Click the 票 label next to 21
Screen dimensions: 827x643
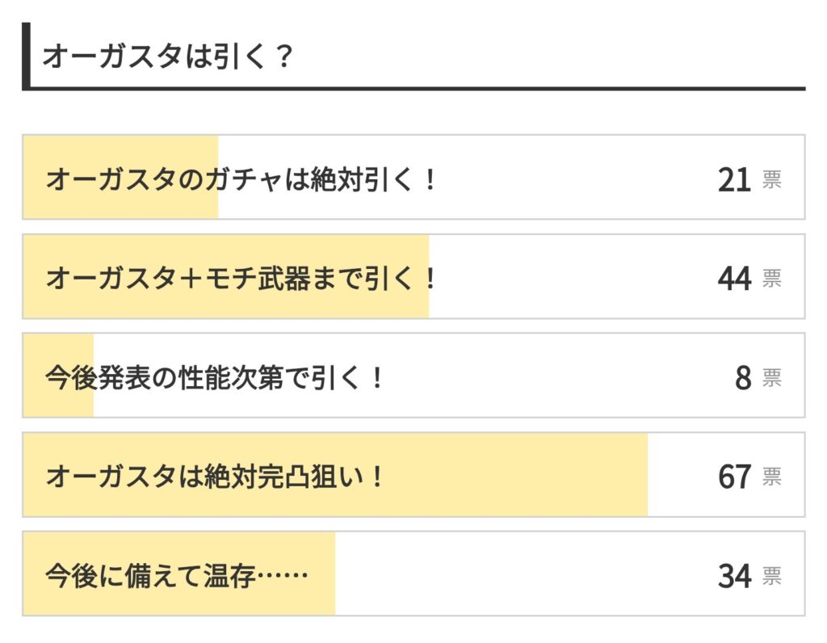point(771,180)
